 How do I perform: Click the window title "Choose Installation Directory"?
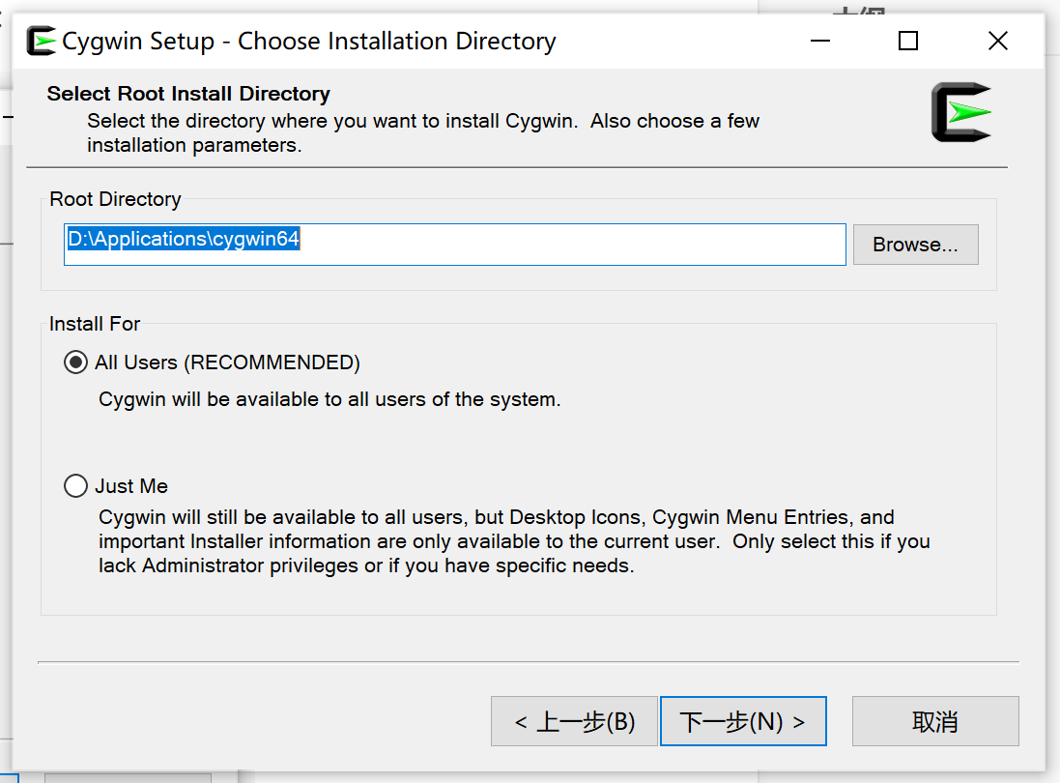coord(396,42)
